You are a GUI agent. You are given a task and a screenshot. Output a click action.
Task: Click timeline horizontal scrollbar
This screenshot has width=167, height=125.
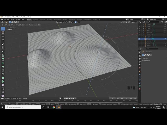(69, 102)
